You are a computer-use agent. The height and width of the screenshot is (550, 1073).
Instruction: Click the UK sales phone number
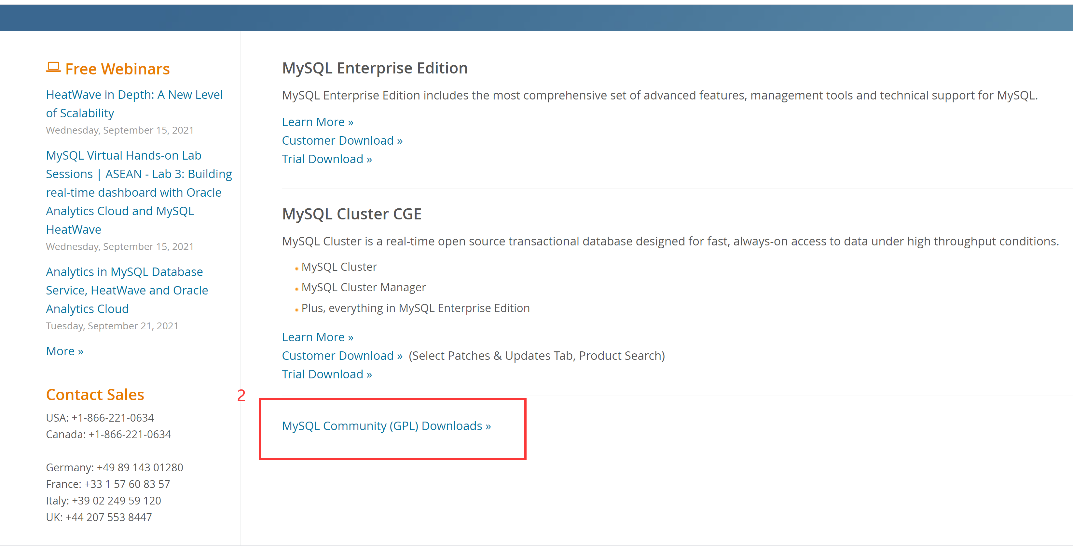(108, 517)
